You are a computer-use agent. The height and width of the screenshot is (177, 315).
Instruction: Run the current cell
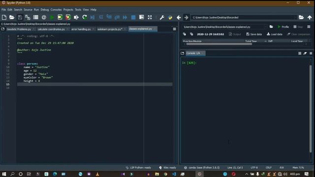click(60, 17)
